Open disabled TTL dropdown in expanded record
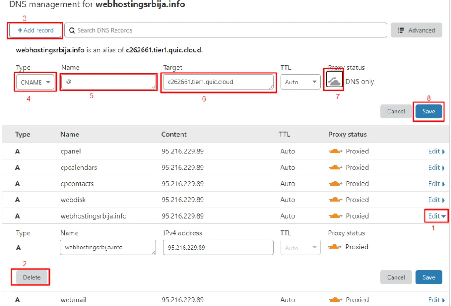This screenshot has width=451, height=306. pyautogui.click(x=300, y=248)
